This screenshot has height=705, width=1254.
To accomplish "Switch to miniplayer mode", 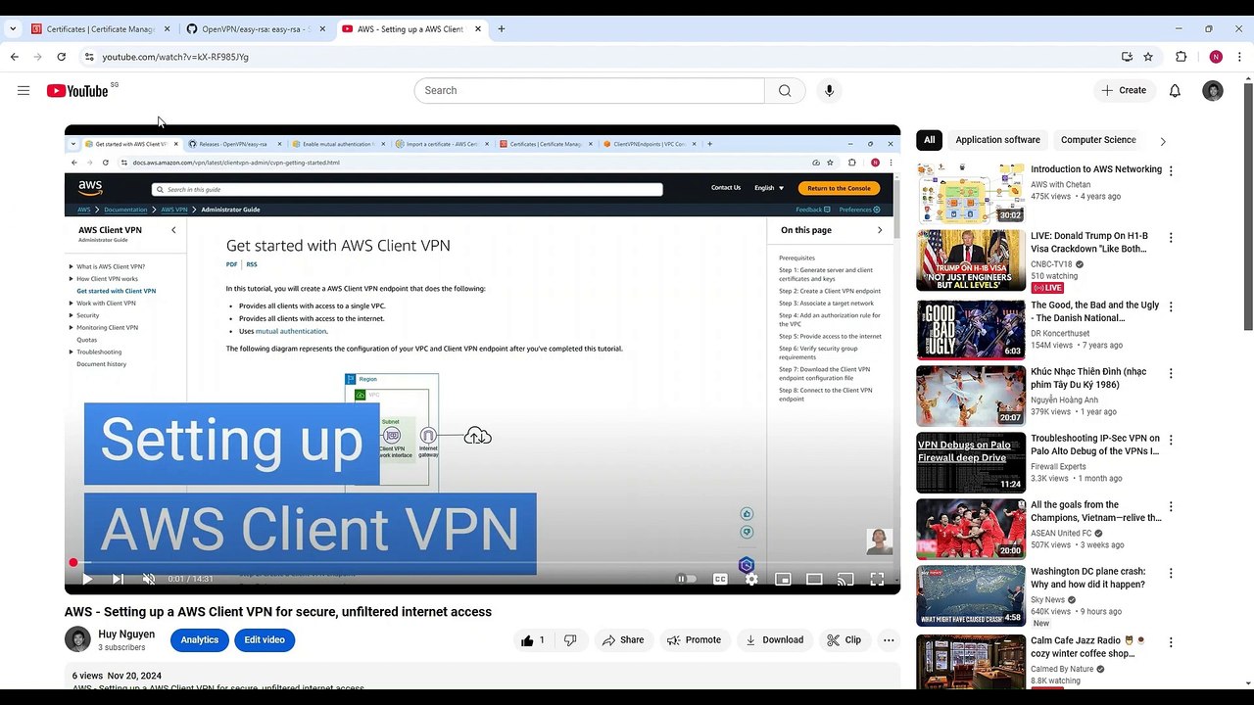I will [783, 579].
